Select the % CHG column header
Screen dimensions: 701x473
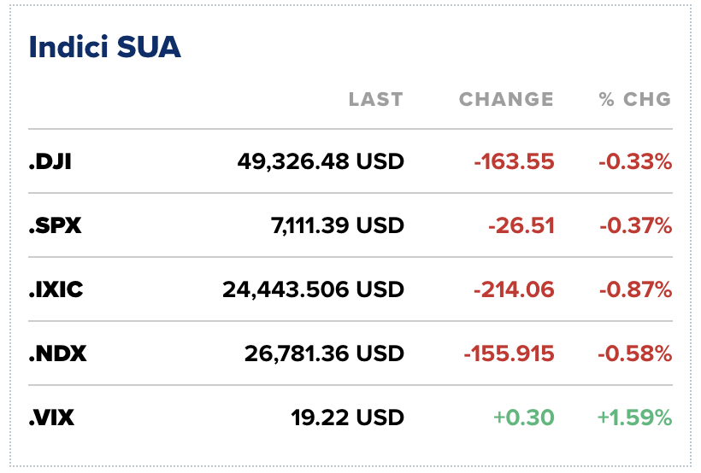coord(634,99)
